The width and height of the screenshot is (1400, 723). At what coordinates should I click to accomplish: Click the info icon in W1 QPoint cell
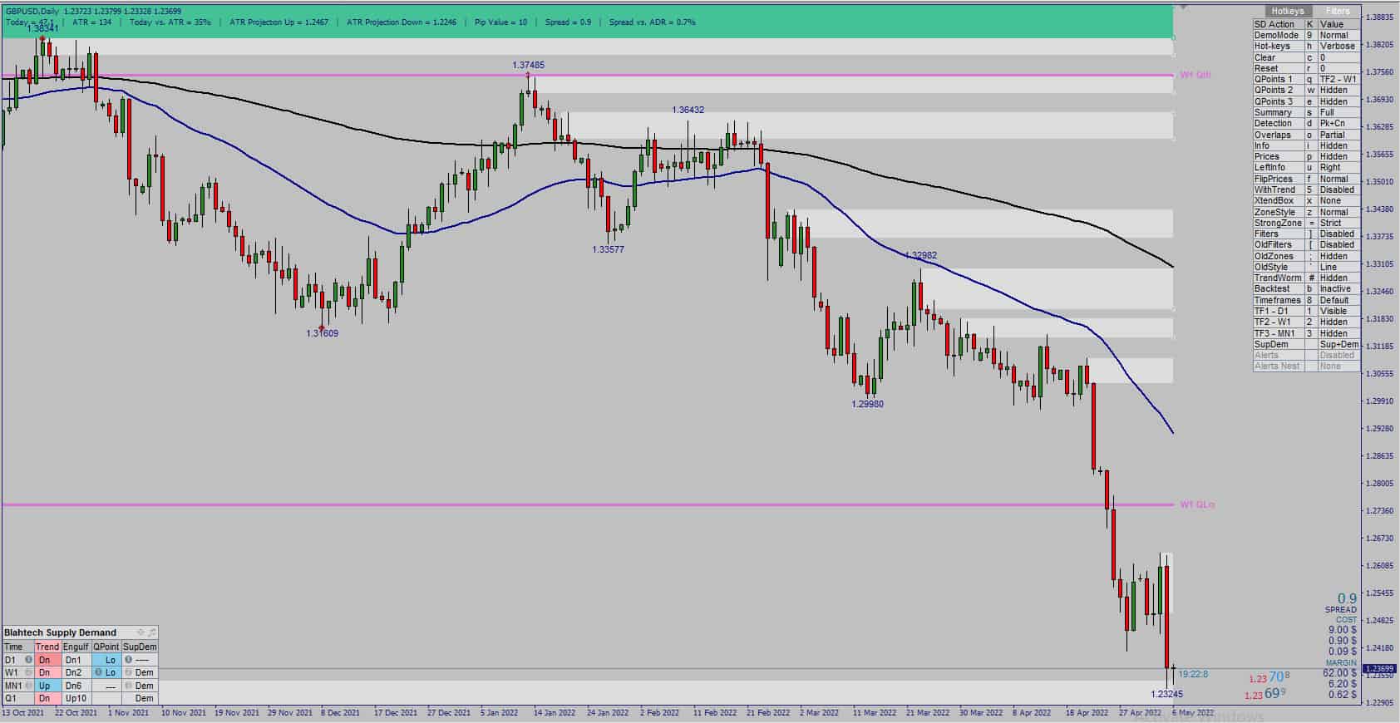98,672
